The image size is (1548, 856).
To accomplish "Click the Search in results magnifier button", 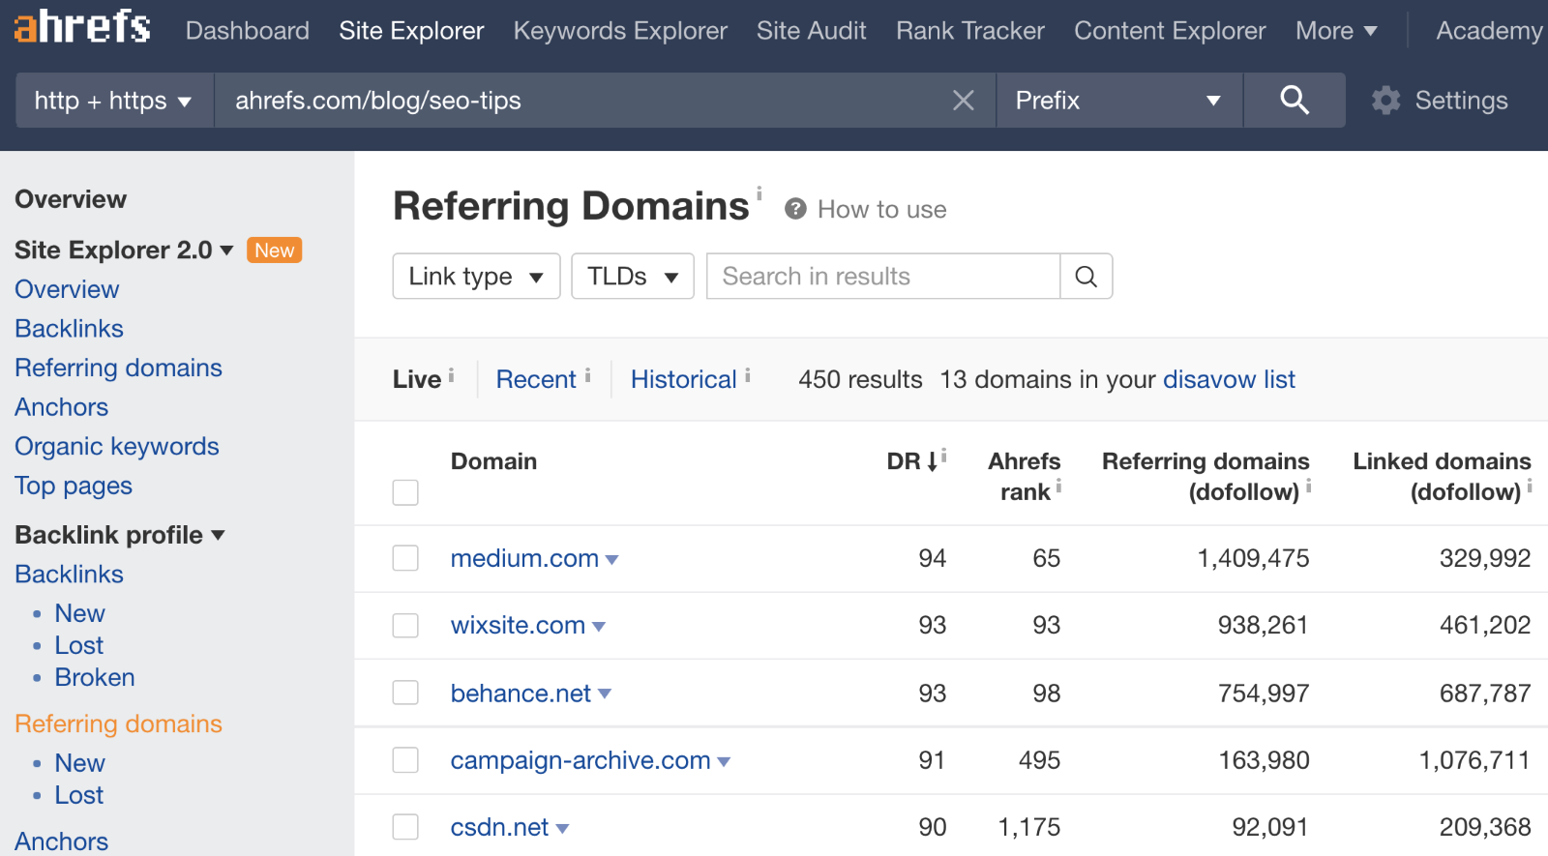I will tap(1086, 277).
